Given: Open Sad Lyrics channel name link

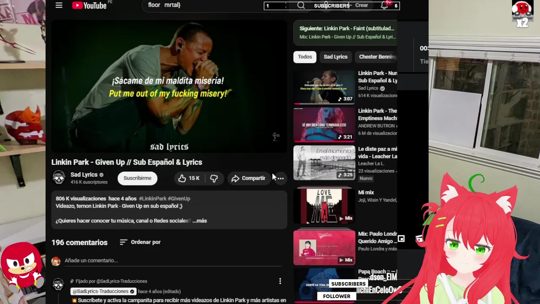Looking at the screenshot, I should [84, 175].
